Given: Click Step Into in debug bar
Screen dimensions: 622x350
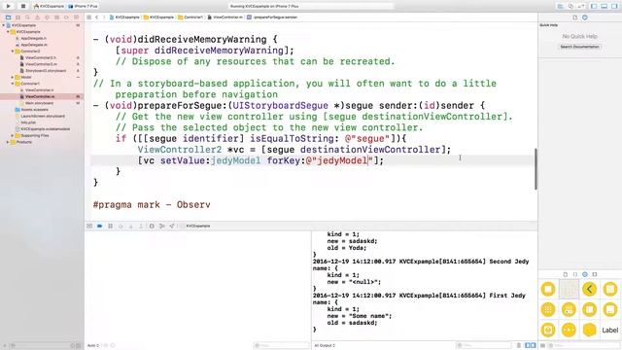Looking at the screenshot, I should tap(131, 226).
